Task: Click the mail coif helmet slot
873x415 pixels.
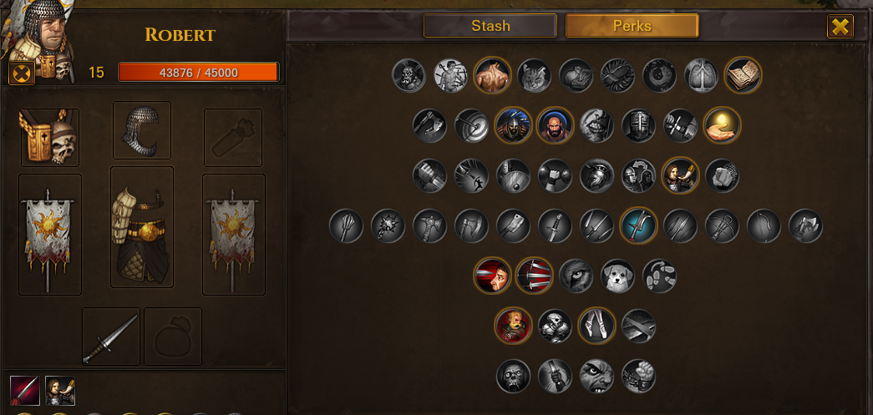Action: coord(142,131)
